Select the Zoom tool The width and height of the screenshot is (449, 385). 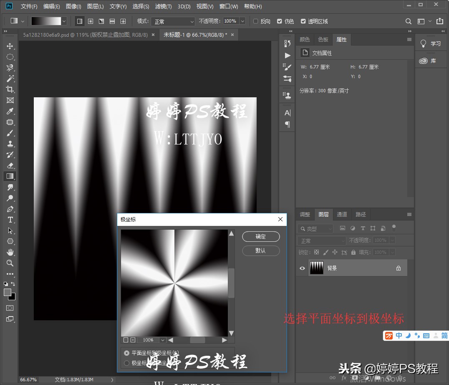10,263
